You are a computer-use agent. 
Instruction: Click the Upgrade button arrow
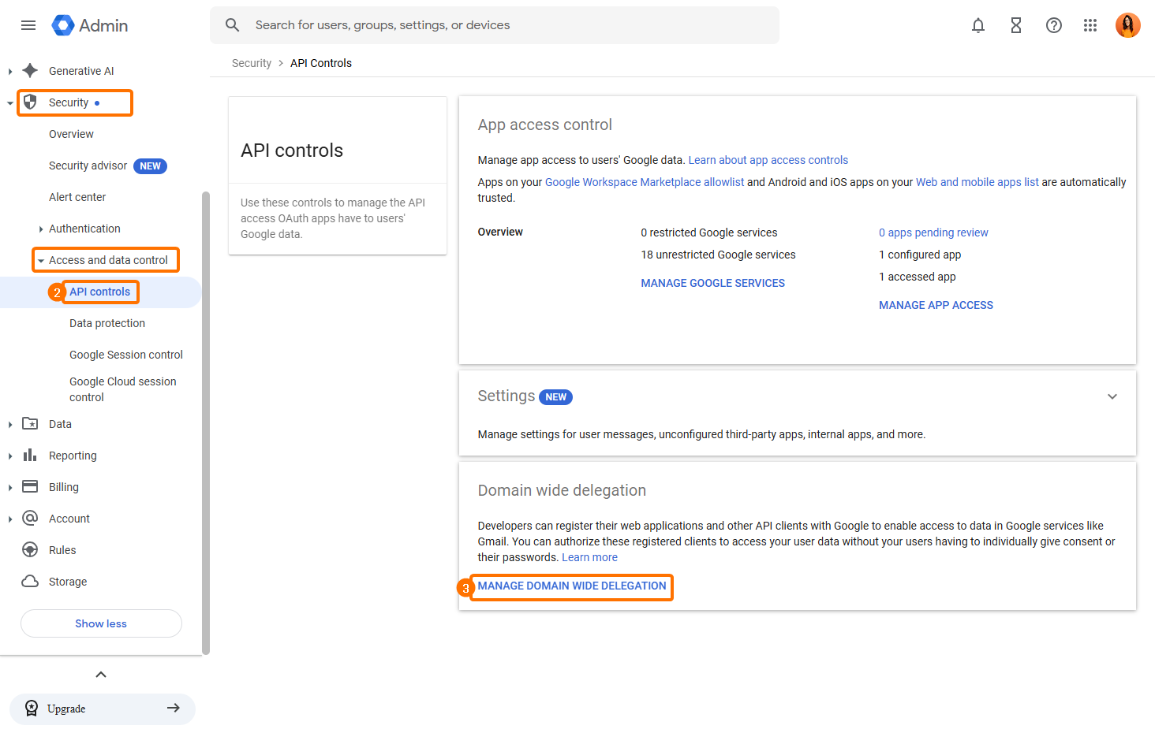coord(174,709)
